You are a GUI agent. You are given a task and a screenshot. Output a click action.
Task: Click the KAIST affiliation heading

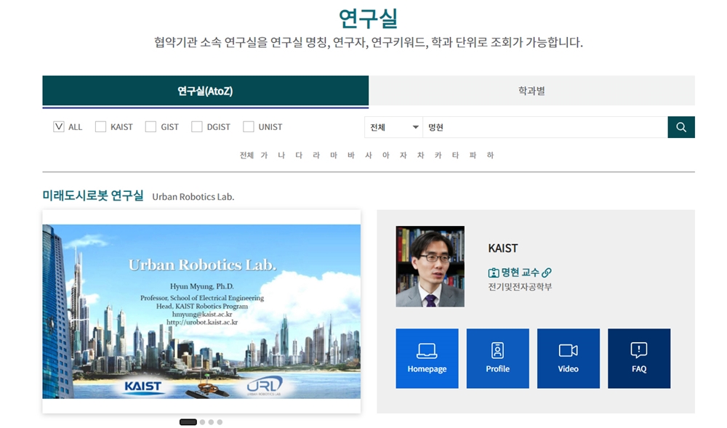(502, 249)
